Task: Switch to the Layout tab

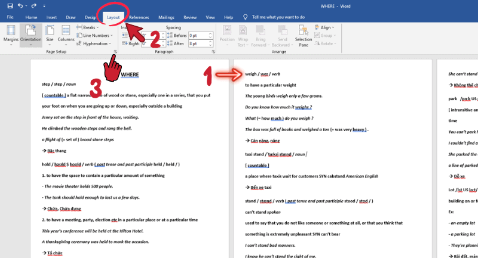Action: [113, 18]
